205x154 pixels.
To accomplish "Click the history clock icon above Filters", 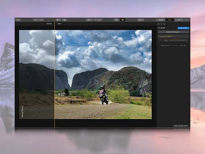I will click(x=161, y=24).
